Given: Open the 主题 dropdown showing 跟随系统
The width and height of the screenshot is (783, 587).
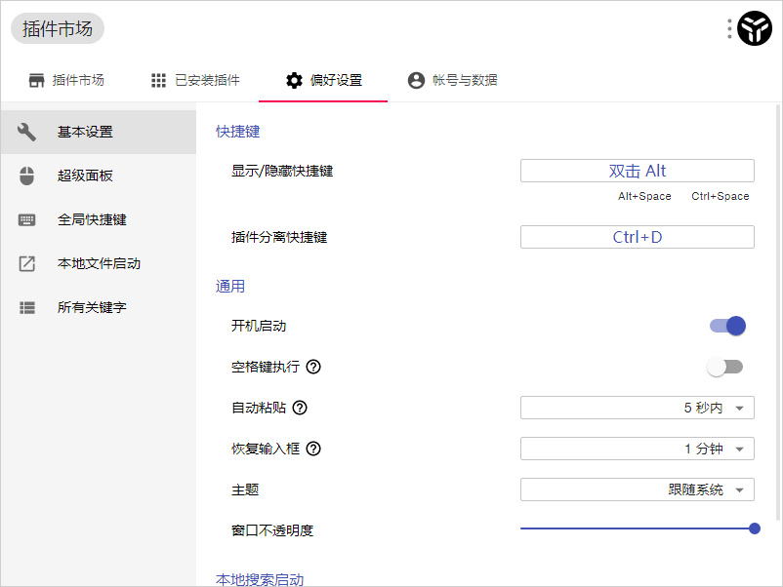Looking at the screenshot, I should pyautogui.click(x=638, y=489).
